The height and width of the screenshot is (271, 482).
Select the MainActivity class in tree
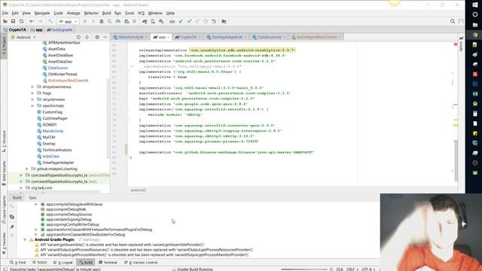[x=53, y=131]
